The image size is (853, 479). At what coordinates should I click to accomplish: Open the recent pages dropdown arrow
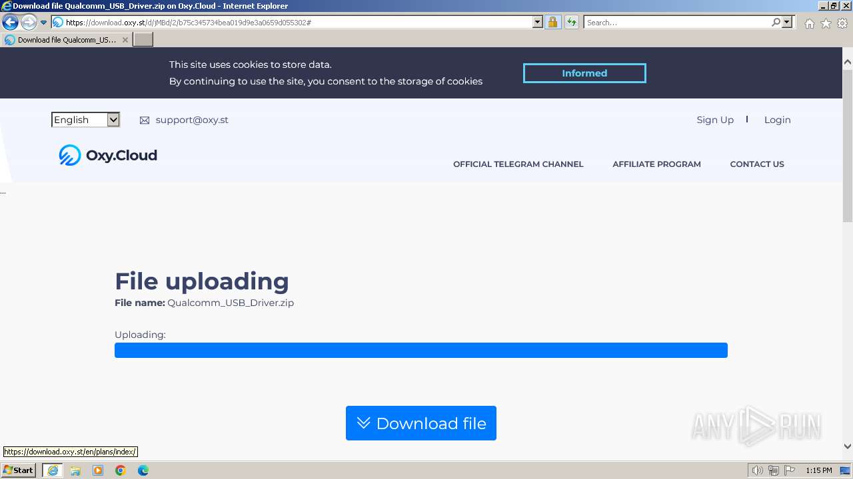43,23
